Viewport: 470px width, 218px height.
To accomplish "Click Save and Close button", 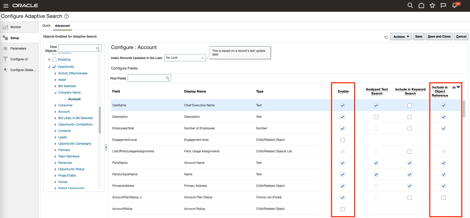I will pyautogui.click(x=439, y=37).
